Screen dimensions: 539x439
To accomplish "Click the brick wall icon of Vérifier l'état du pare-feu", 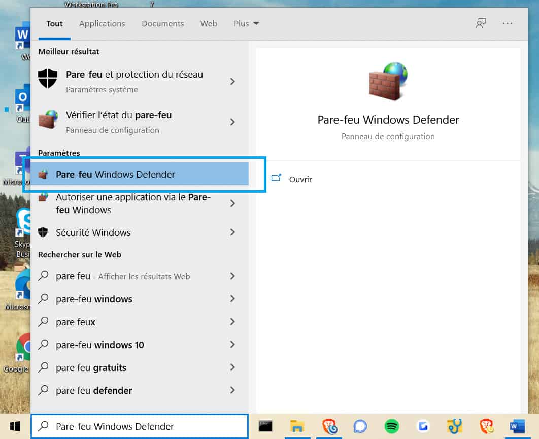I will click(48, 119).
